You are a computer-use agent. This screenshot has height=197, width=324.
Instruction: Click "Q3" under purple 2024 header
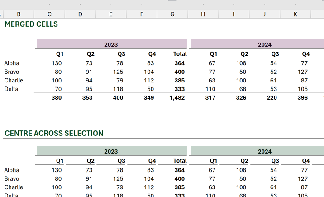click(275, 54)
